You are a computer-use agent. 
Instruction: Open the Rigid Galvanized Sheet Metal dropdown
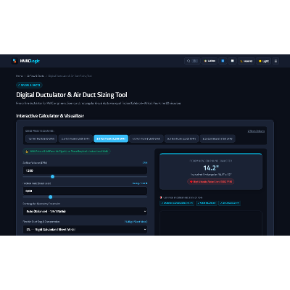[x=85, y=229]
